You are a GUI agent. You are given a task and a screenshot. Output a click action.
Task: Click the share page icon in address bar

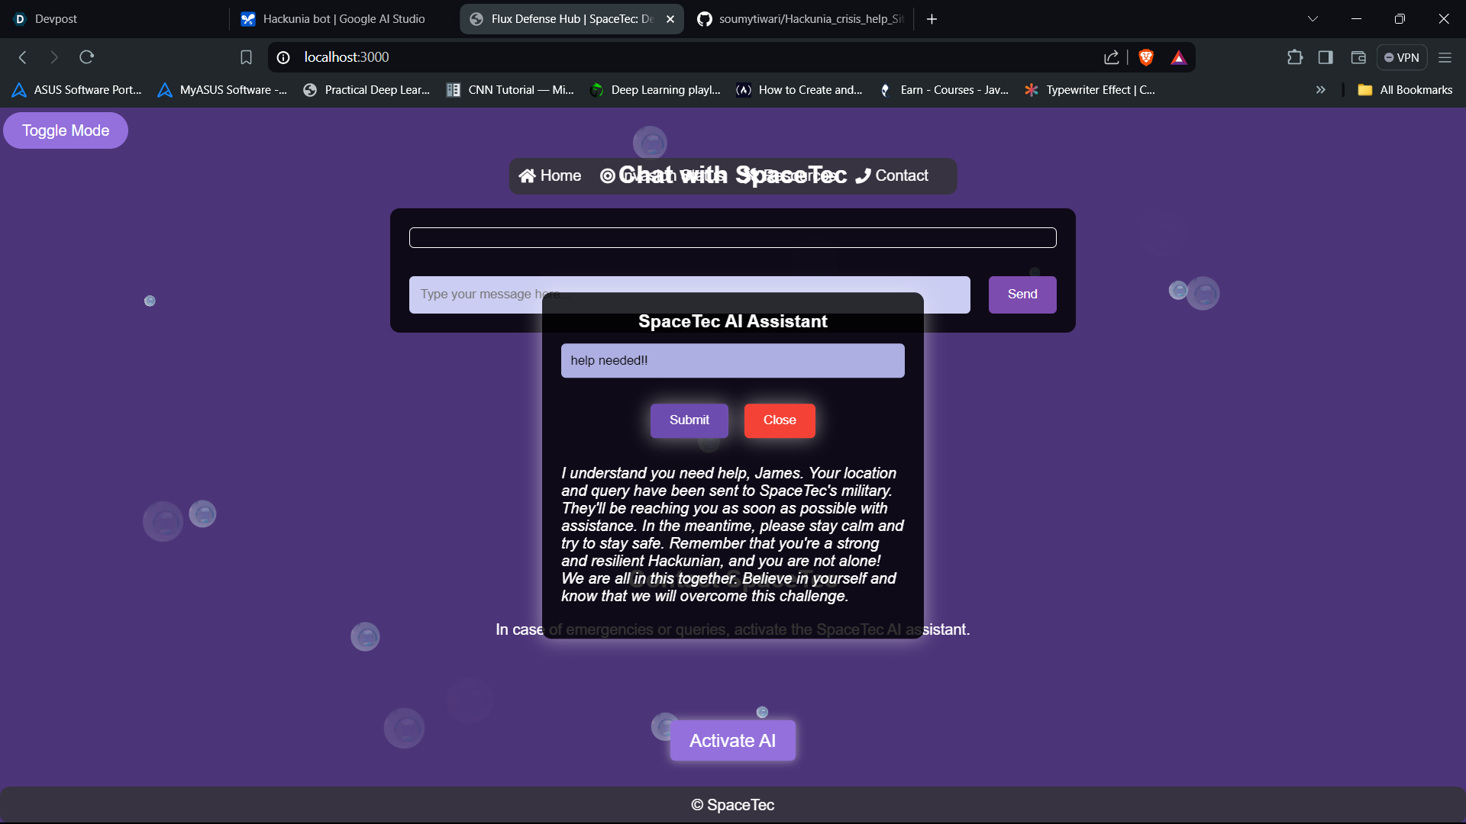(x=1111, y=57)
